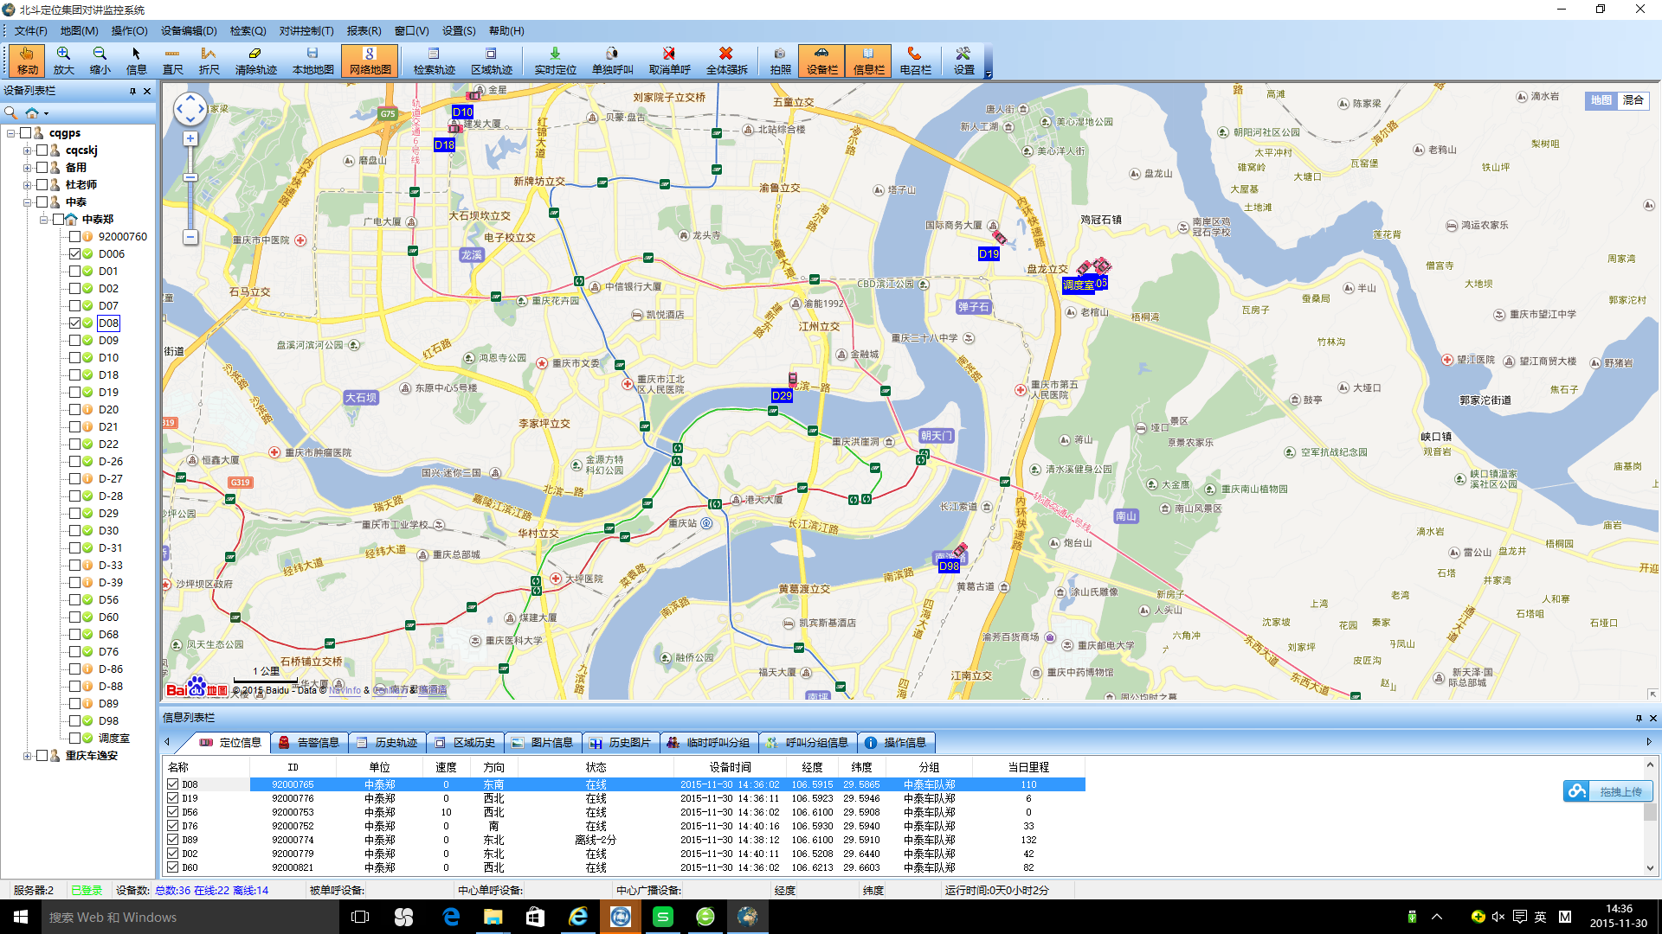This screenshot has width=1662, height=934.
Task: Open the toolbar overflow arrow
Action: click(x=989, y=74)
